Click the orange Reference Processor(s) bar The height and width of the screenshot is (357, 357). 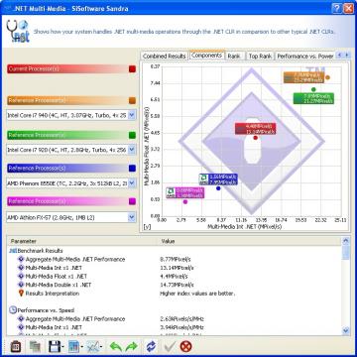coord(67,100)
